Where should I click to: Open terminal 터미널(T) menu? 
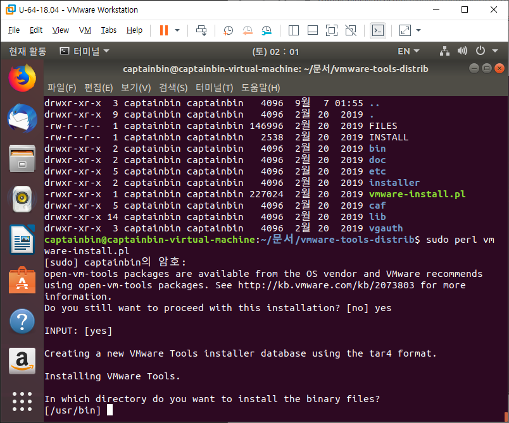pyautogui.click(x=214, y=88)
